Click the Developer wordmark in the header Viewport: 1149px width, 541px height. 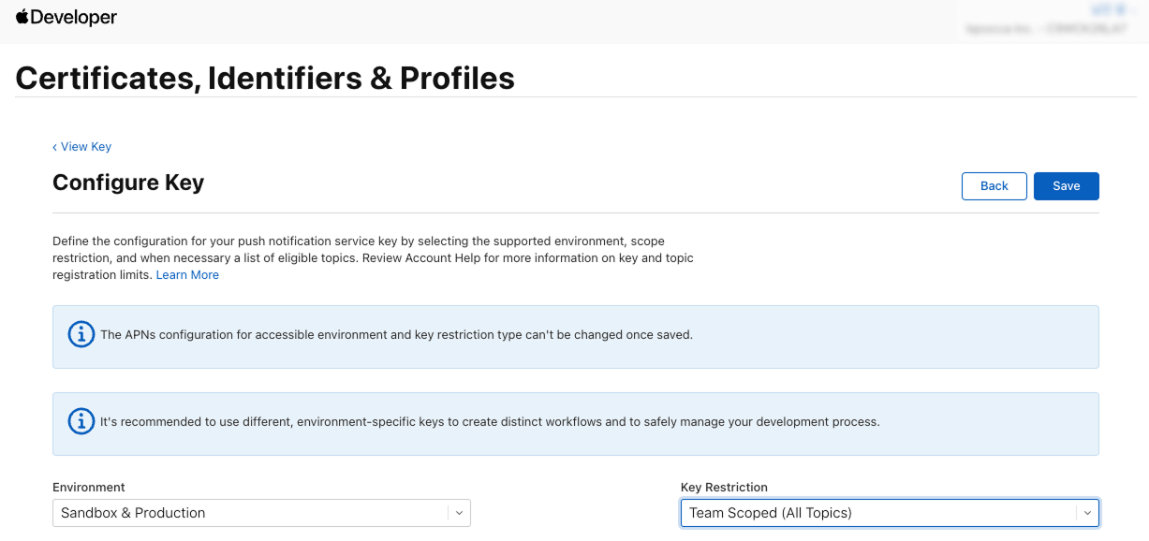point(74,18)
